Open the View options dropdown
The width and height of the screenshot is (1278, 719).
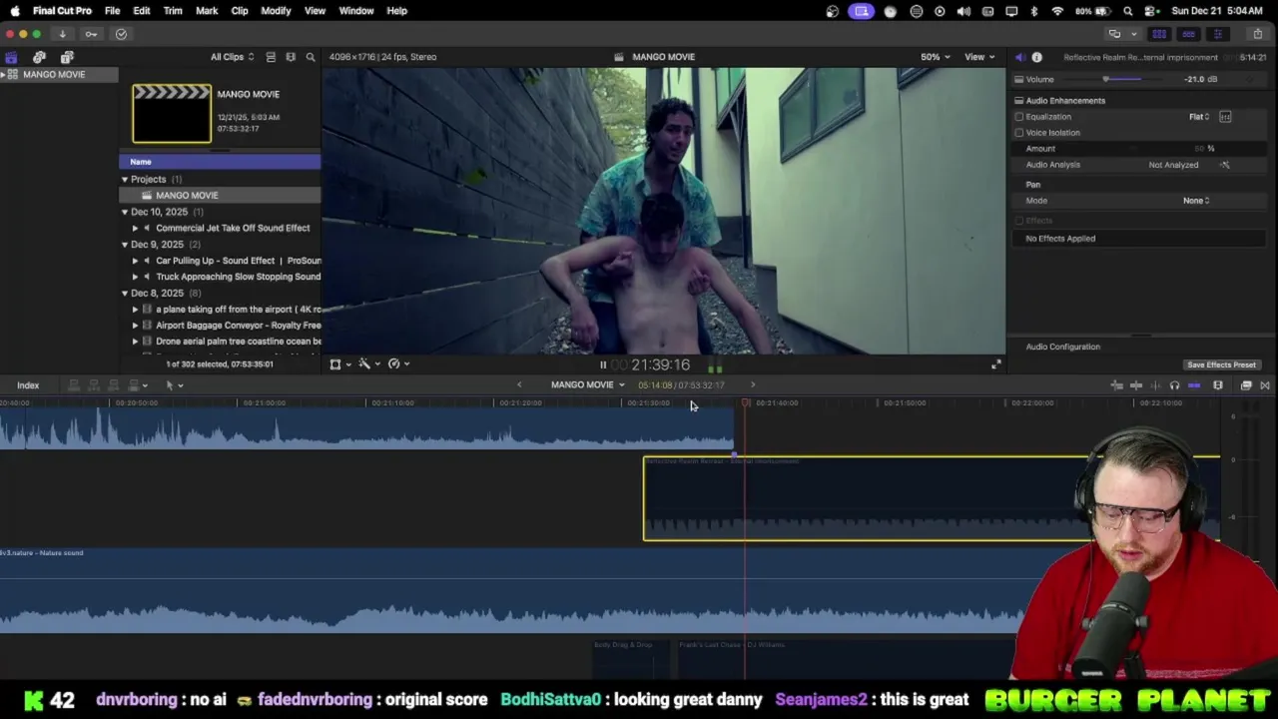click(979, 57)
